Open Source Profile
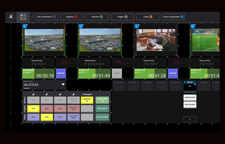Screen dimensions: 225x144 (102, 117)
